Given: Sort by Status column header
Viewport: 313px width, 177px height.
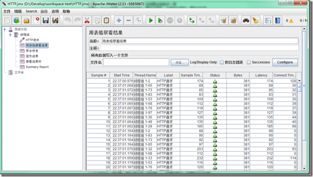Looking at the screenshot, I should pos(215,75).
